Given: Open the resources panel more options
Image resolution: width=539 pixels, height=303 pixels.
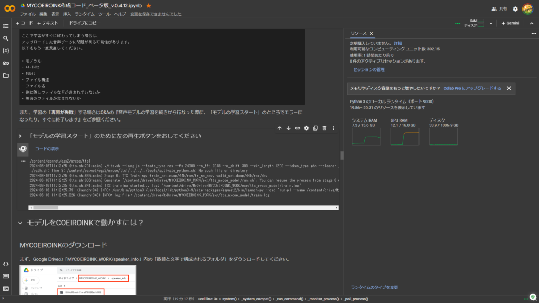Looking at the screenshot, I should pyautogui.click(x=534, y=33).
